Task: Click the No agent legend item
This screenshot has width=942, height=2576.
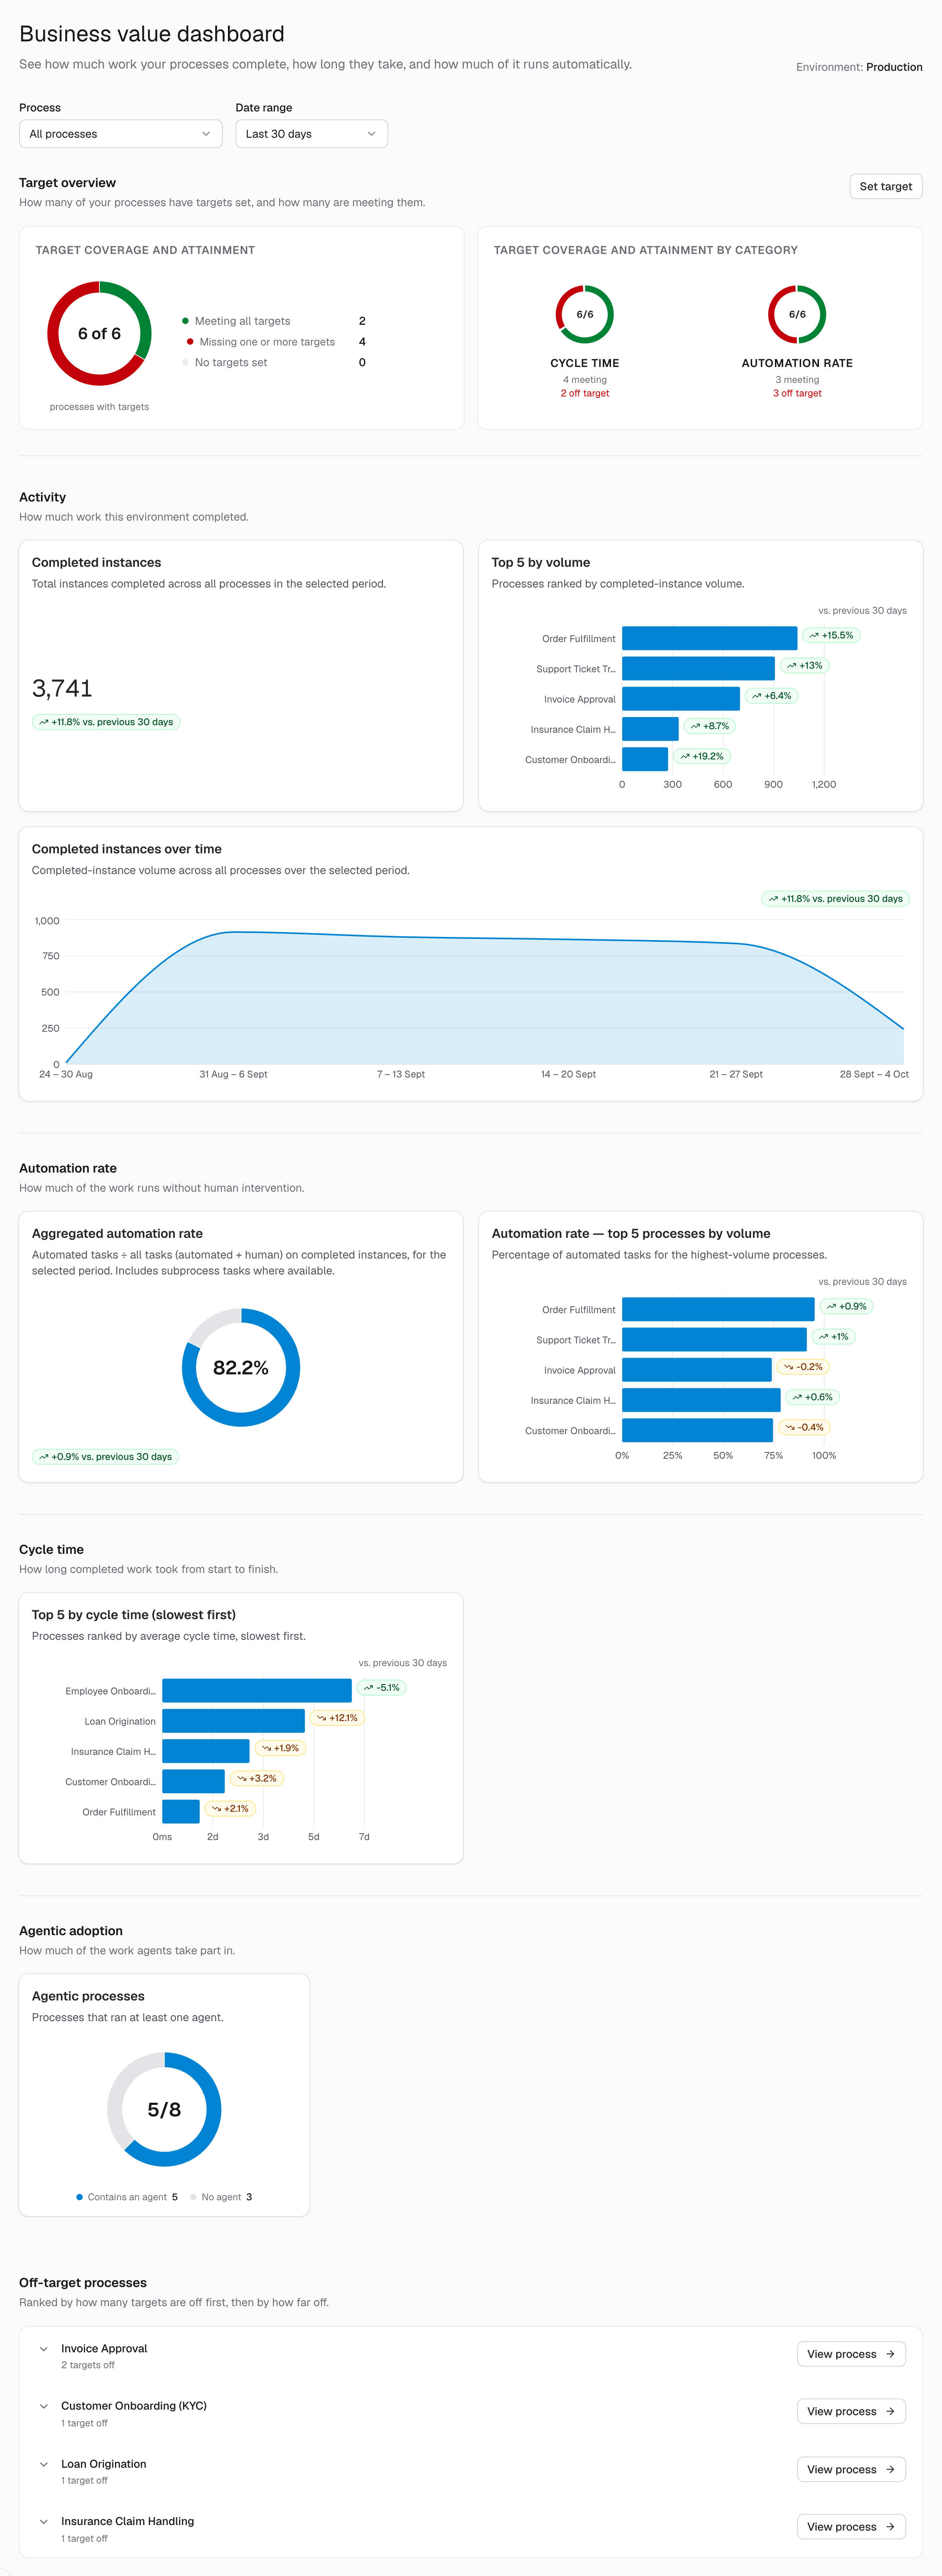Action: [221, 2197]
